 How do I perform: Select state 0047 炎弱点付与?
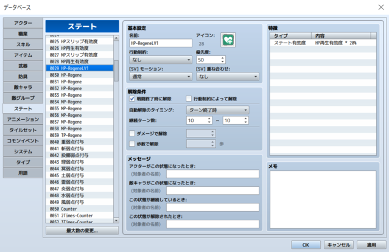point(80,189)
